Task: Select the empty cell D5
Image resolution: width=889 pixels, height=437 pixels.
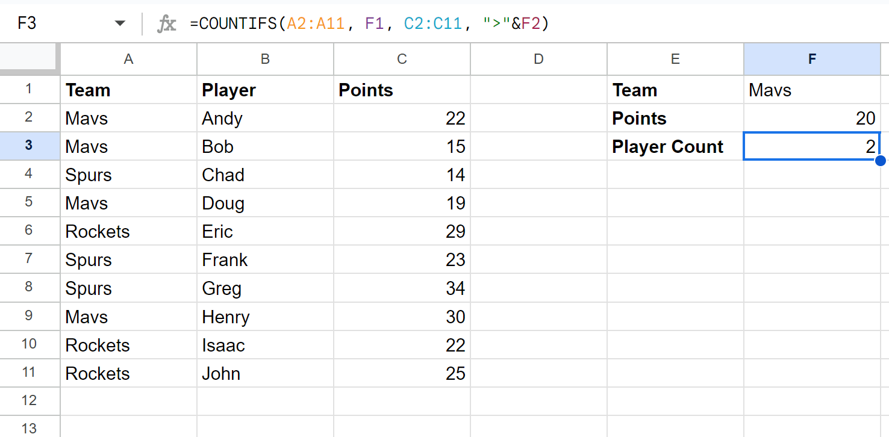Action: [538, 203]
